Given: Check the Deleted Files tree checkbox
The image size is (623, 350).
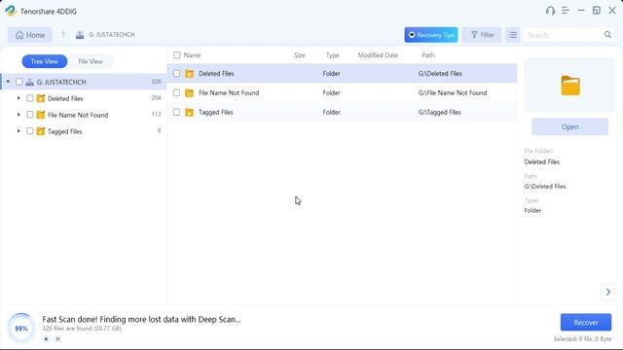Looking at the screenshot, I should click(30, 98).
